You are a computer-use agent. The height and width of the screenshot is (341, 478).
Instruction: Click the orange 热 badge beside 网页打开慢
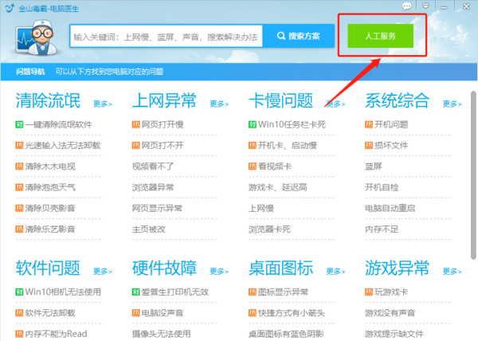[x=135, y=124]
